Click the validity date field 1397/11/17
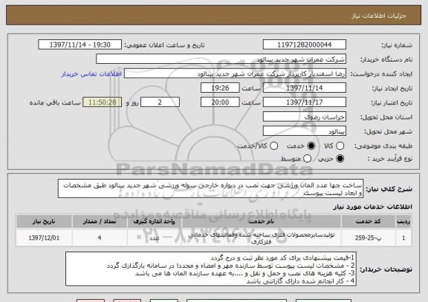 click(305, 102)
